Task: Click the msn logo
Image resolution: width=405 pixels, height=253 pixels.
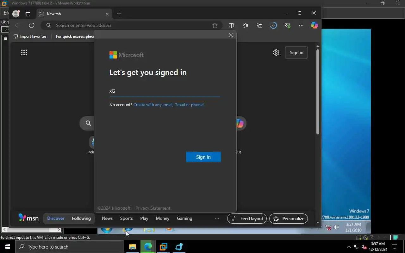Action: coord(28,218)
